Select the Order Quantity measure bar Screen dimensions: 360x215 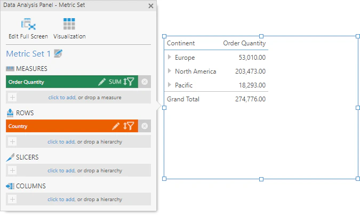[72, 82]
